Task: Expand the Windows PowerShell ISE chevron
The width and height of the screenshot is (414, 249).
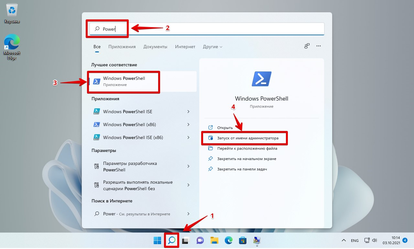Action: (188, 112)
